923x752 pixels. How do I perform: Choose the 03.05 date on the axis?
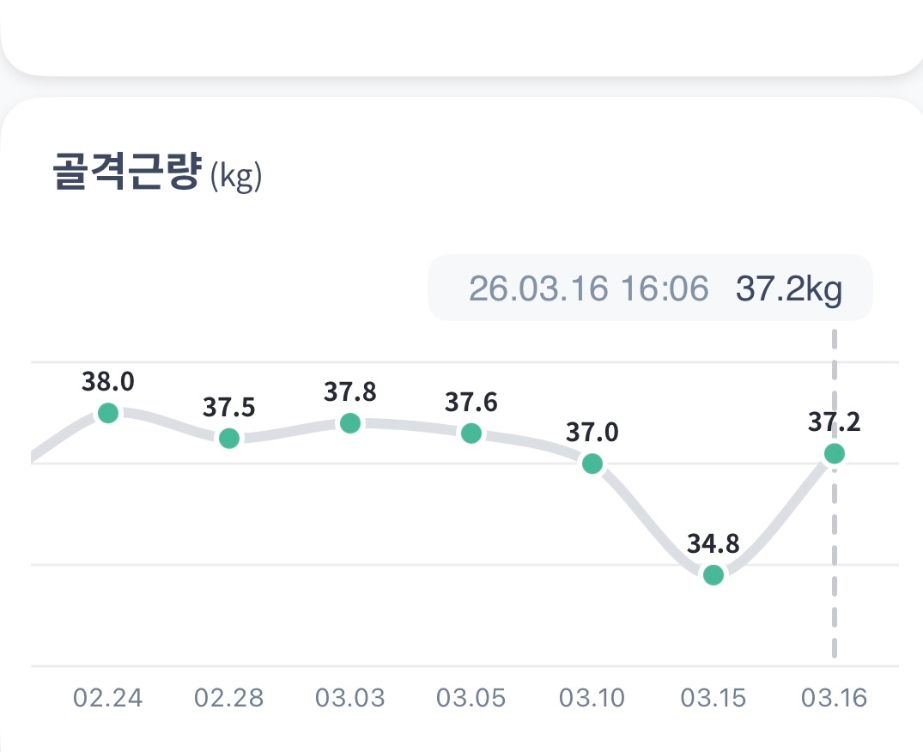pyautogui.click(x=471, y=697)
